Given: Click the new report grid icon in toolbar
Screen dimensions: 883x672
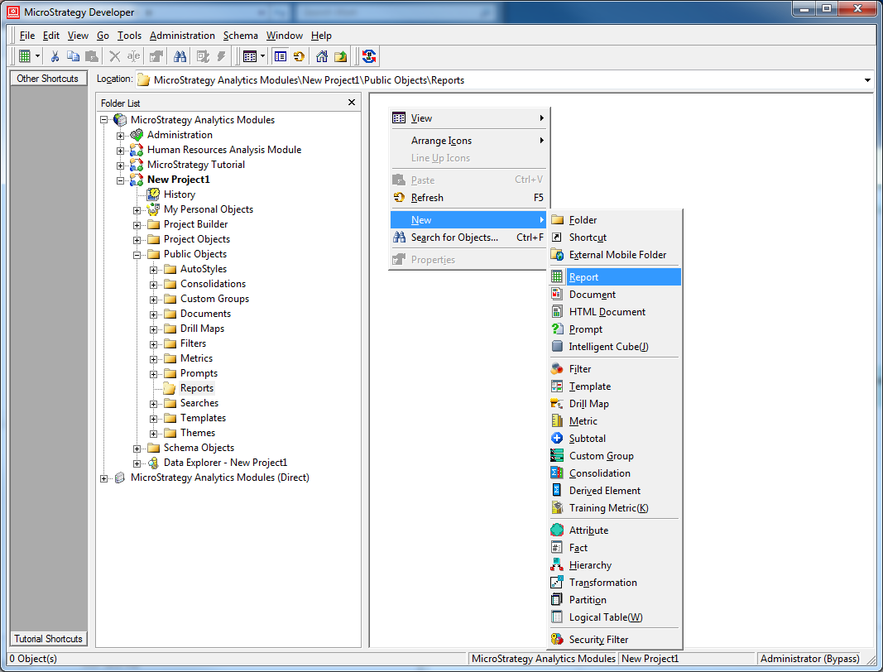Looking at the screenshot, I should 25,56.
